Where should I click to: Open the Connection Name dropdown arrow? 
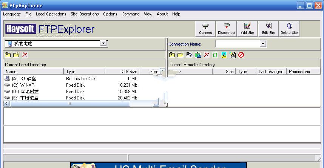tap(262, 43)
